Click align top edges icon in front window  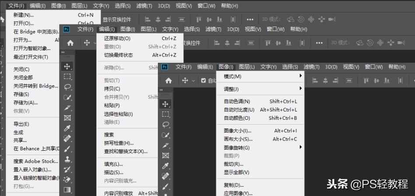point(366,81)
